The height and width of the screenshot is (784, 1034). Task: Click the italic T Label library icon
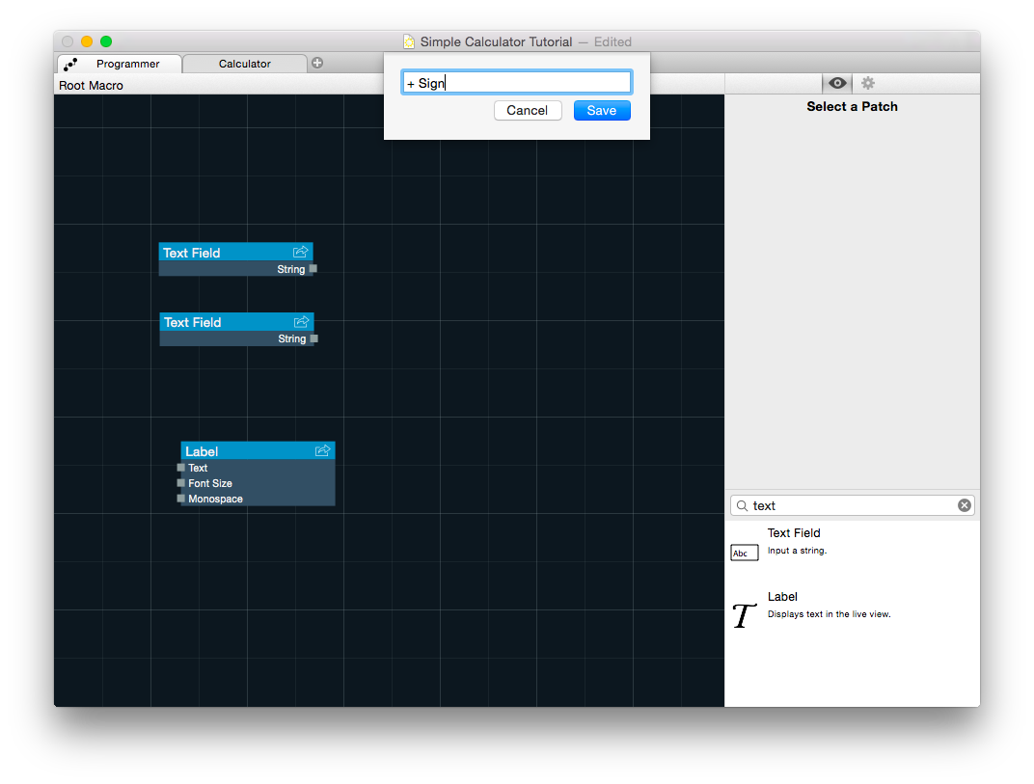pyautogui.click(x=744, y=616)
